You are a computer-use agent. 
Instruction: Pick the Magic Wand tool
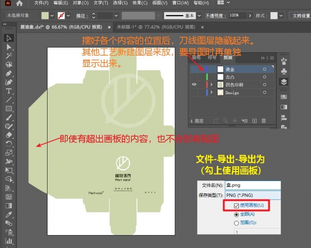8,56
